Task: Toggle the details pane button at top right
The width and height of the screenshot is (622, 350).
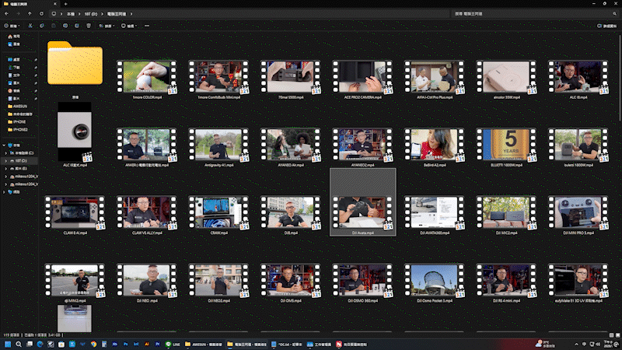Action: click(x=607, y=26)
